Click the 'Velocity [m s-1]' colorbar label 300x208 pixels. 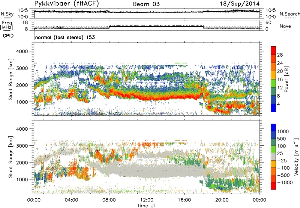pyautogui.click(x=296, y=157)
